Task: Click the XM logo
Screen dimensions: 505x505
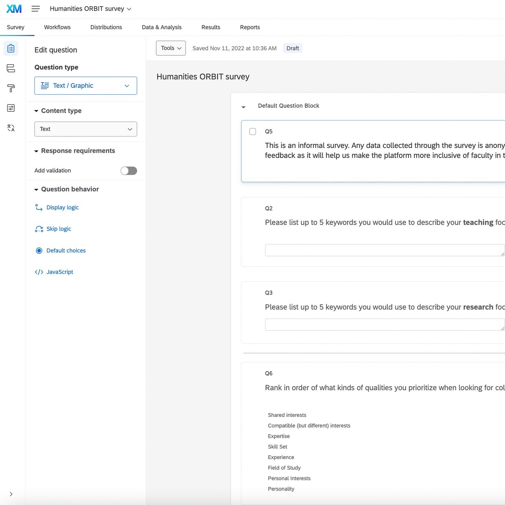Action: 14,9
